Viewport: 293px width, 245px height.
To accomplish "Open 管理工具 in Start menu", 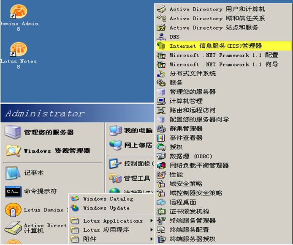I will click(x=130, y=178).
